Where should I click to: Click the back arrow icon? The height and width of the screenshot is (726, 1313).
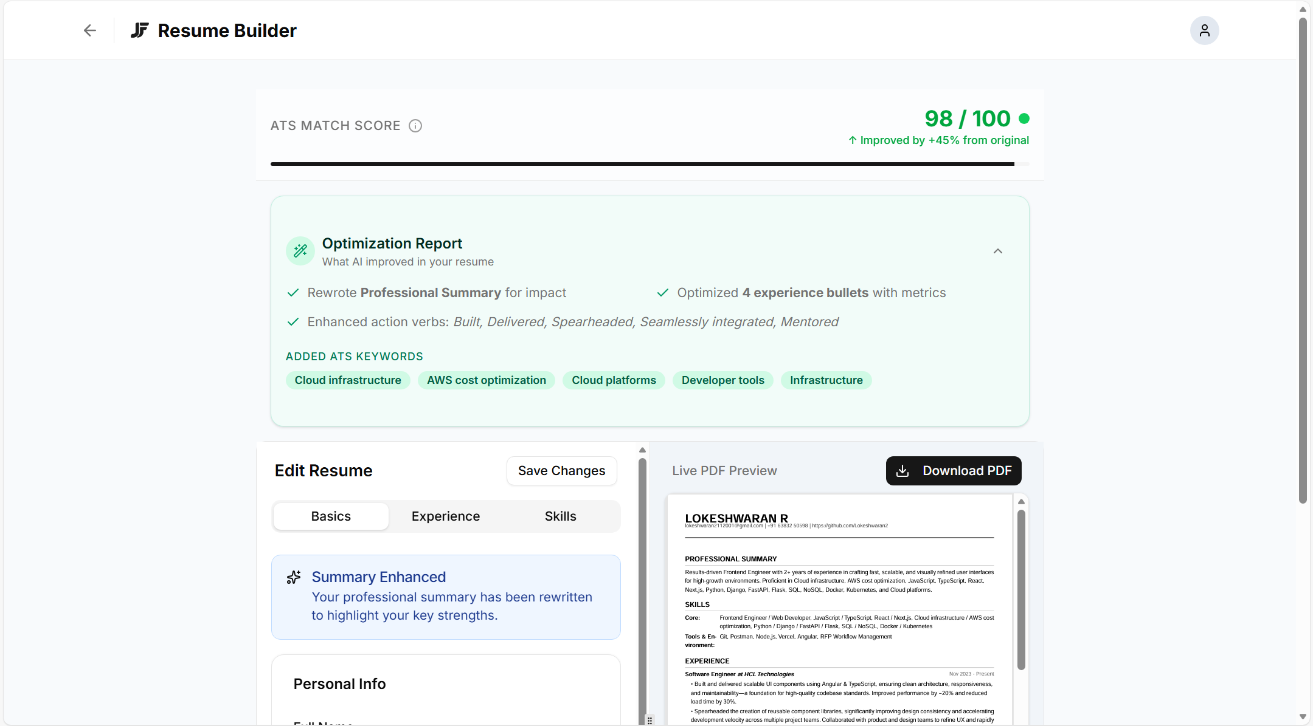[89, 30]
